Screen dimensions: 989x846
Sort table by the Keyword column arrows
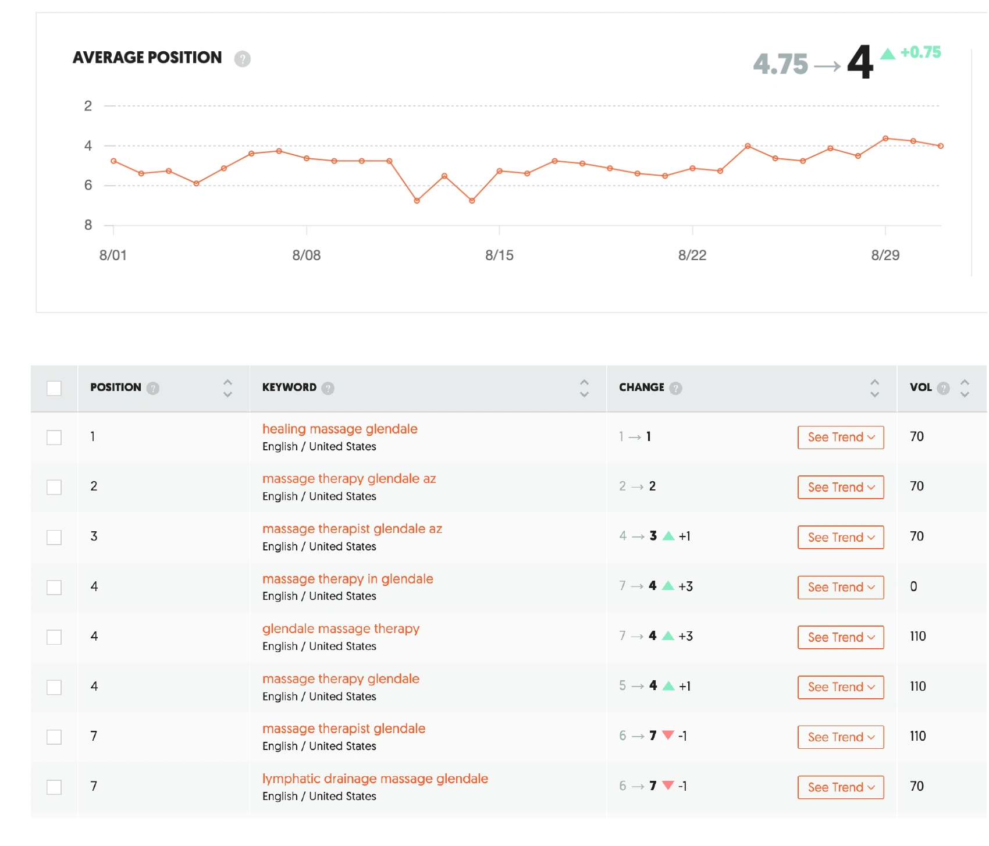[x=584, y=388]
